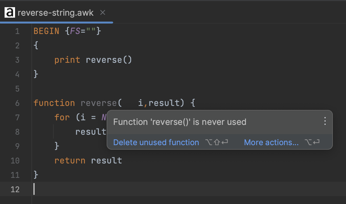Click line number 10 in the gutter
This screenshot has height=204, width=346.
coord(15,161)
